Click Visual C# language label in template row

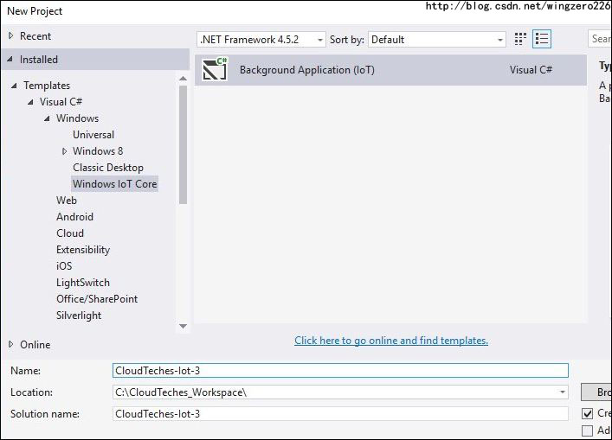point(531,70)
